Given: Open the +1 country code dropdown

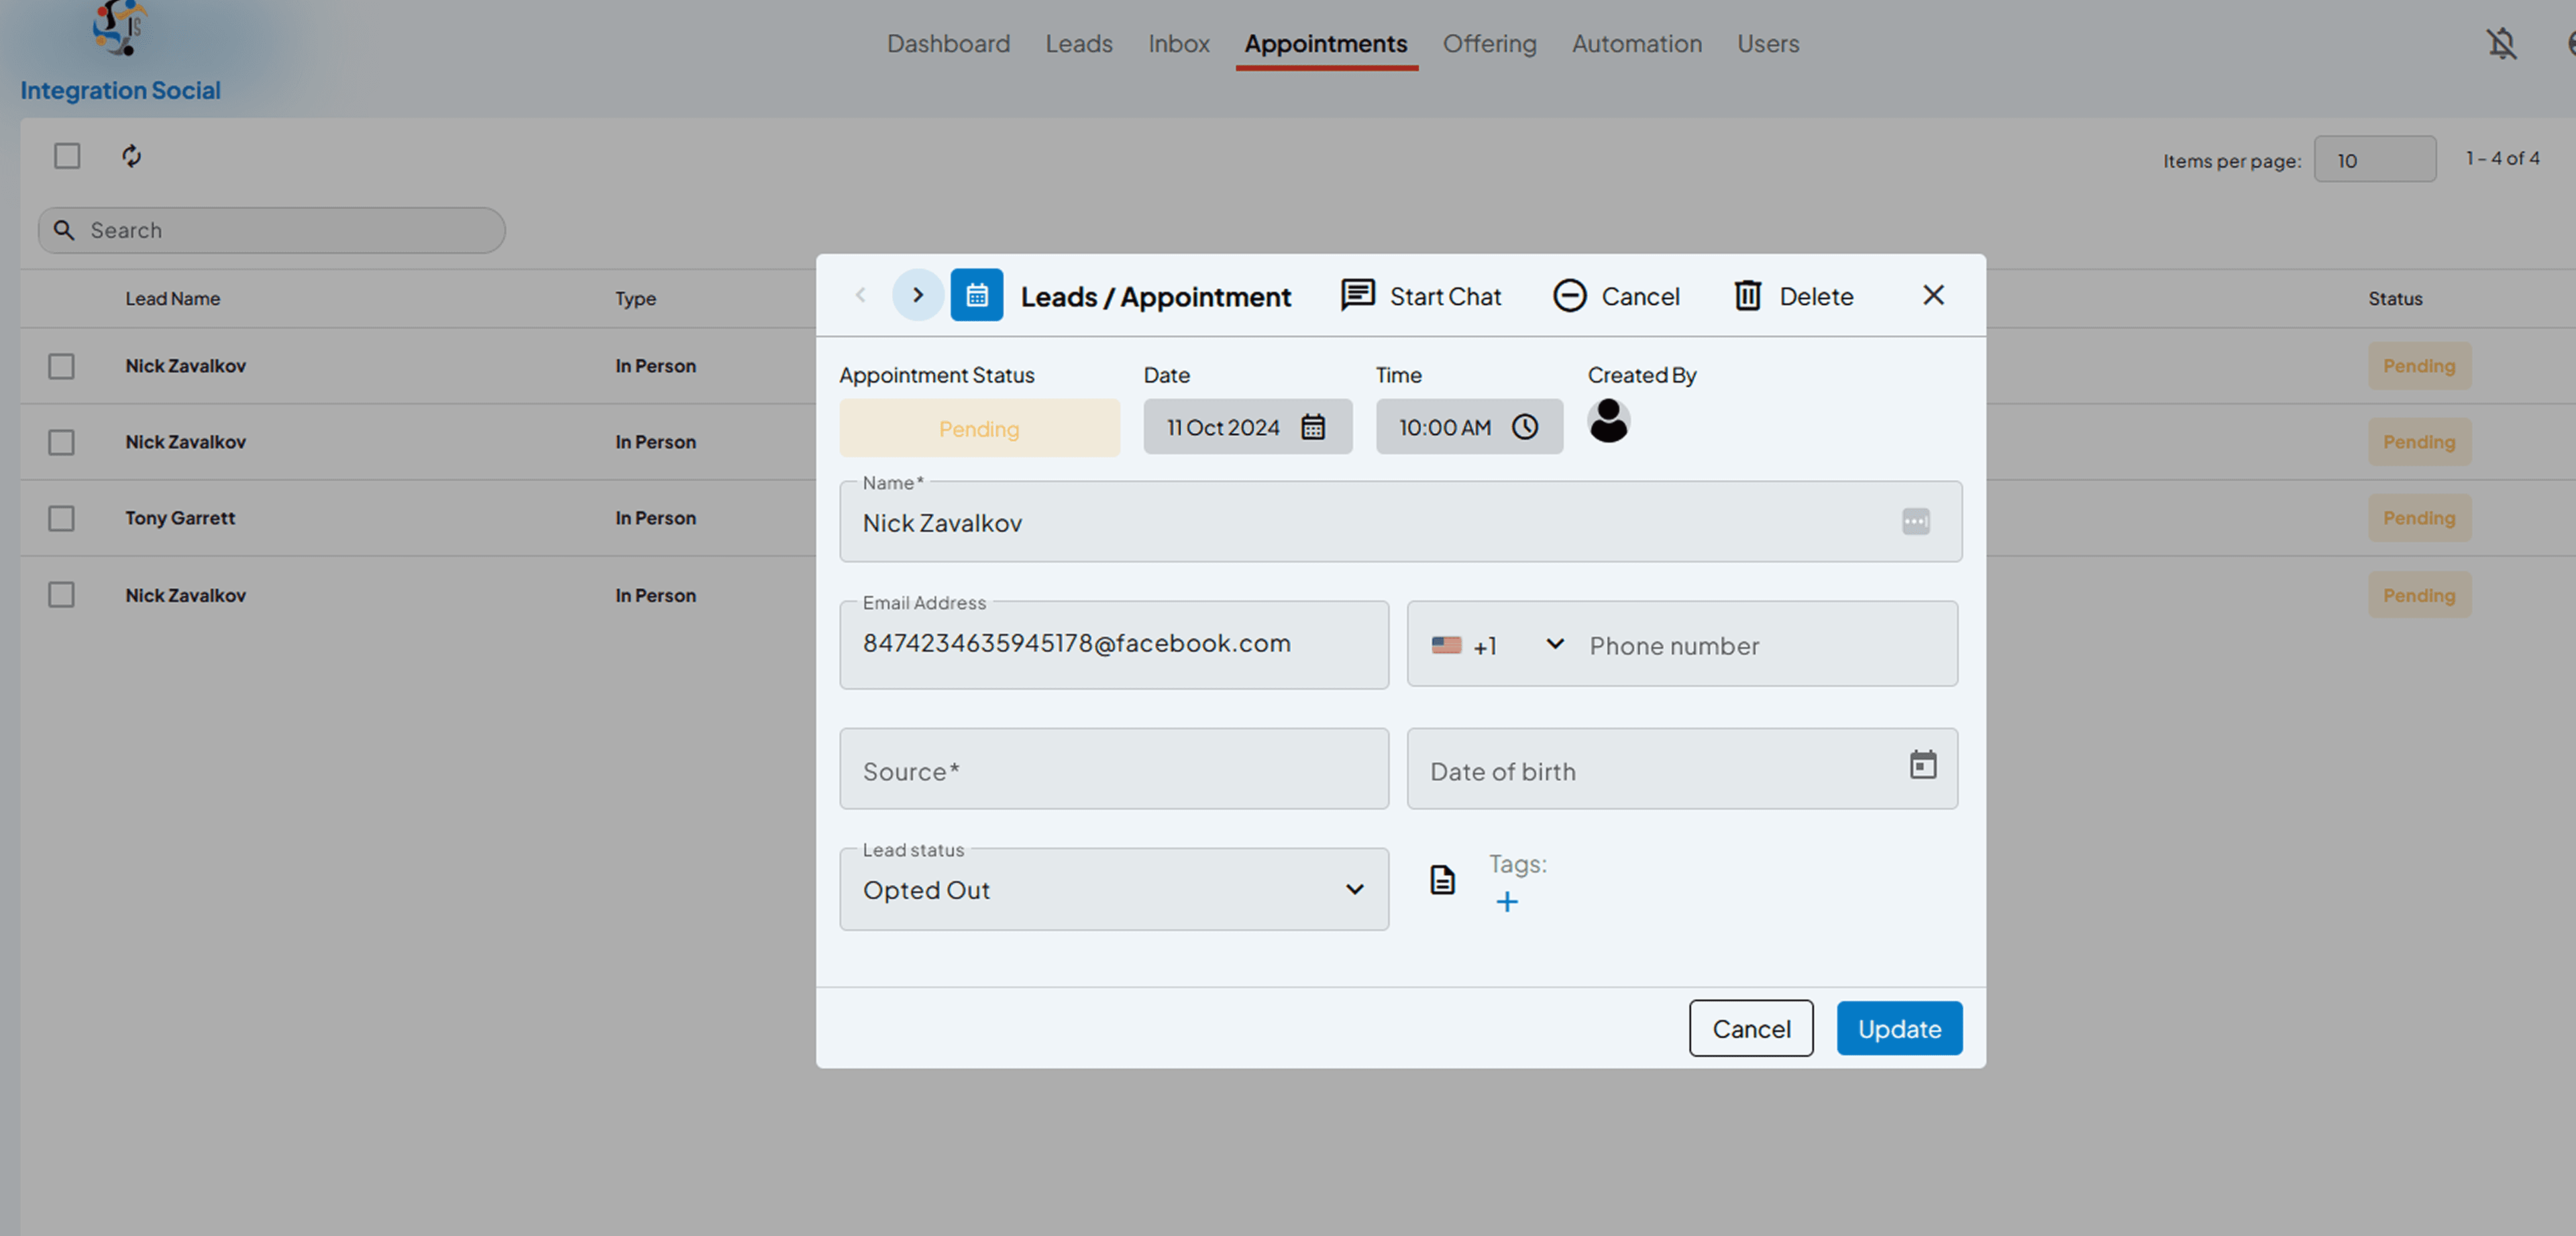Looking at the screenshot, I should pyautogui.click(x=1497, y=645).
